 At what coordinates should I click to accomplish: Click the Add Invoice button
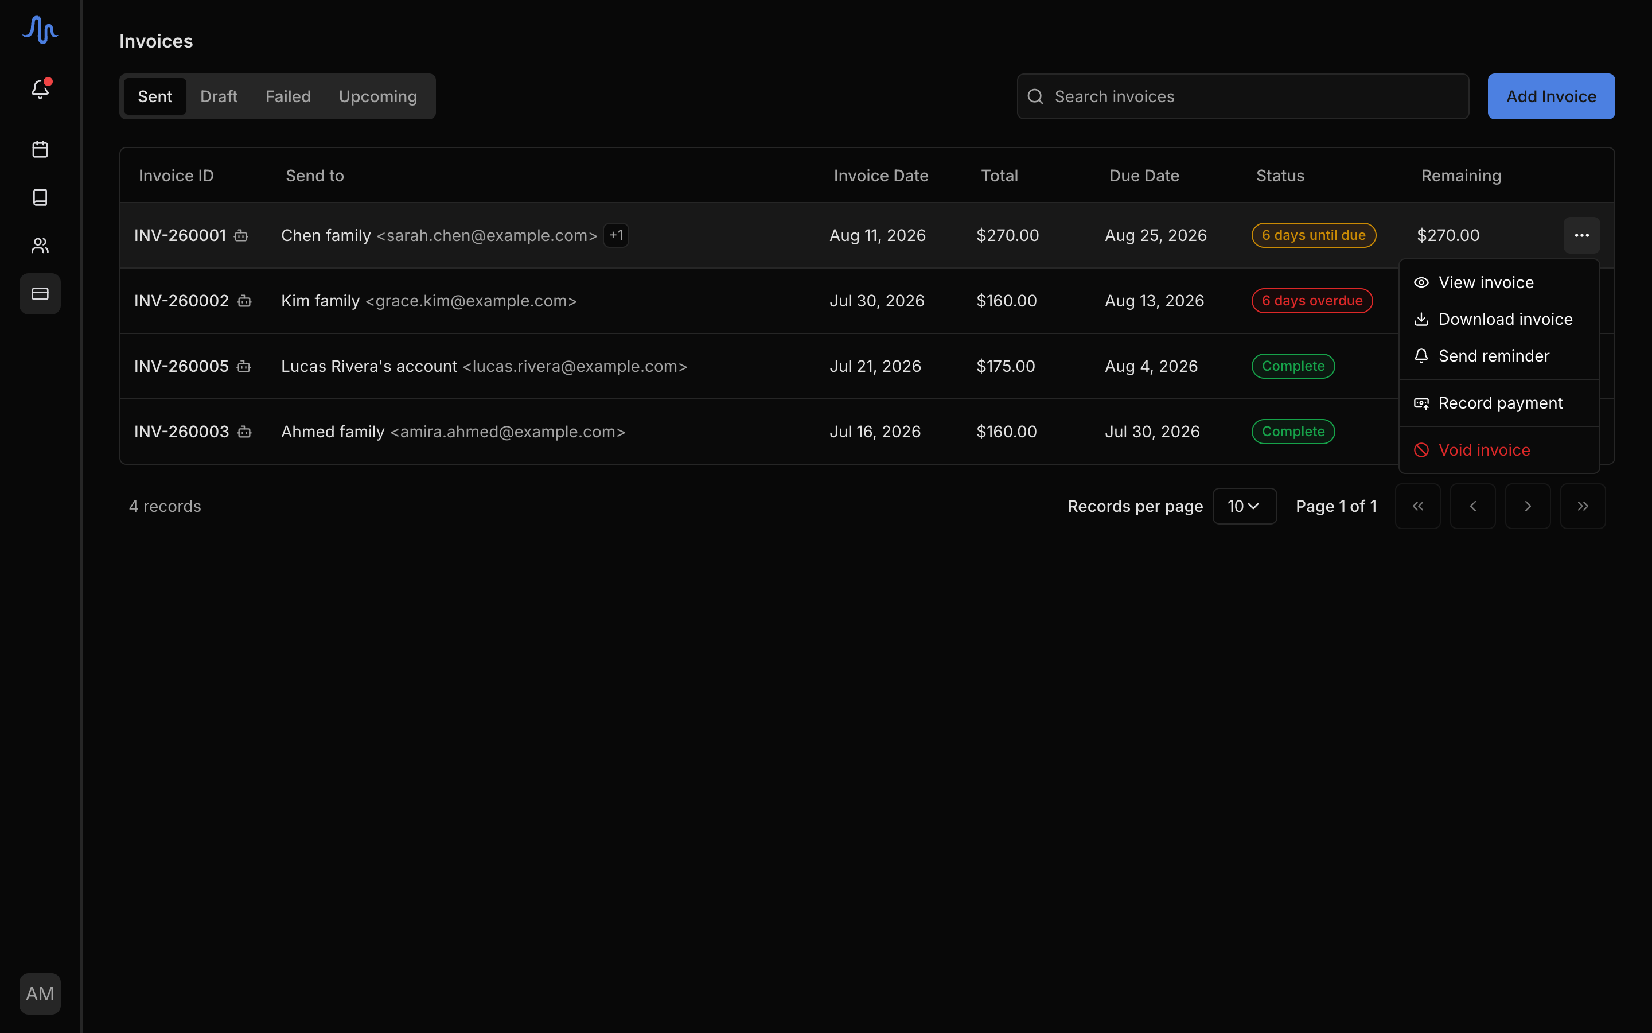[1551, 96]
